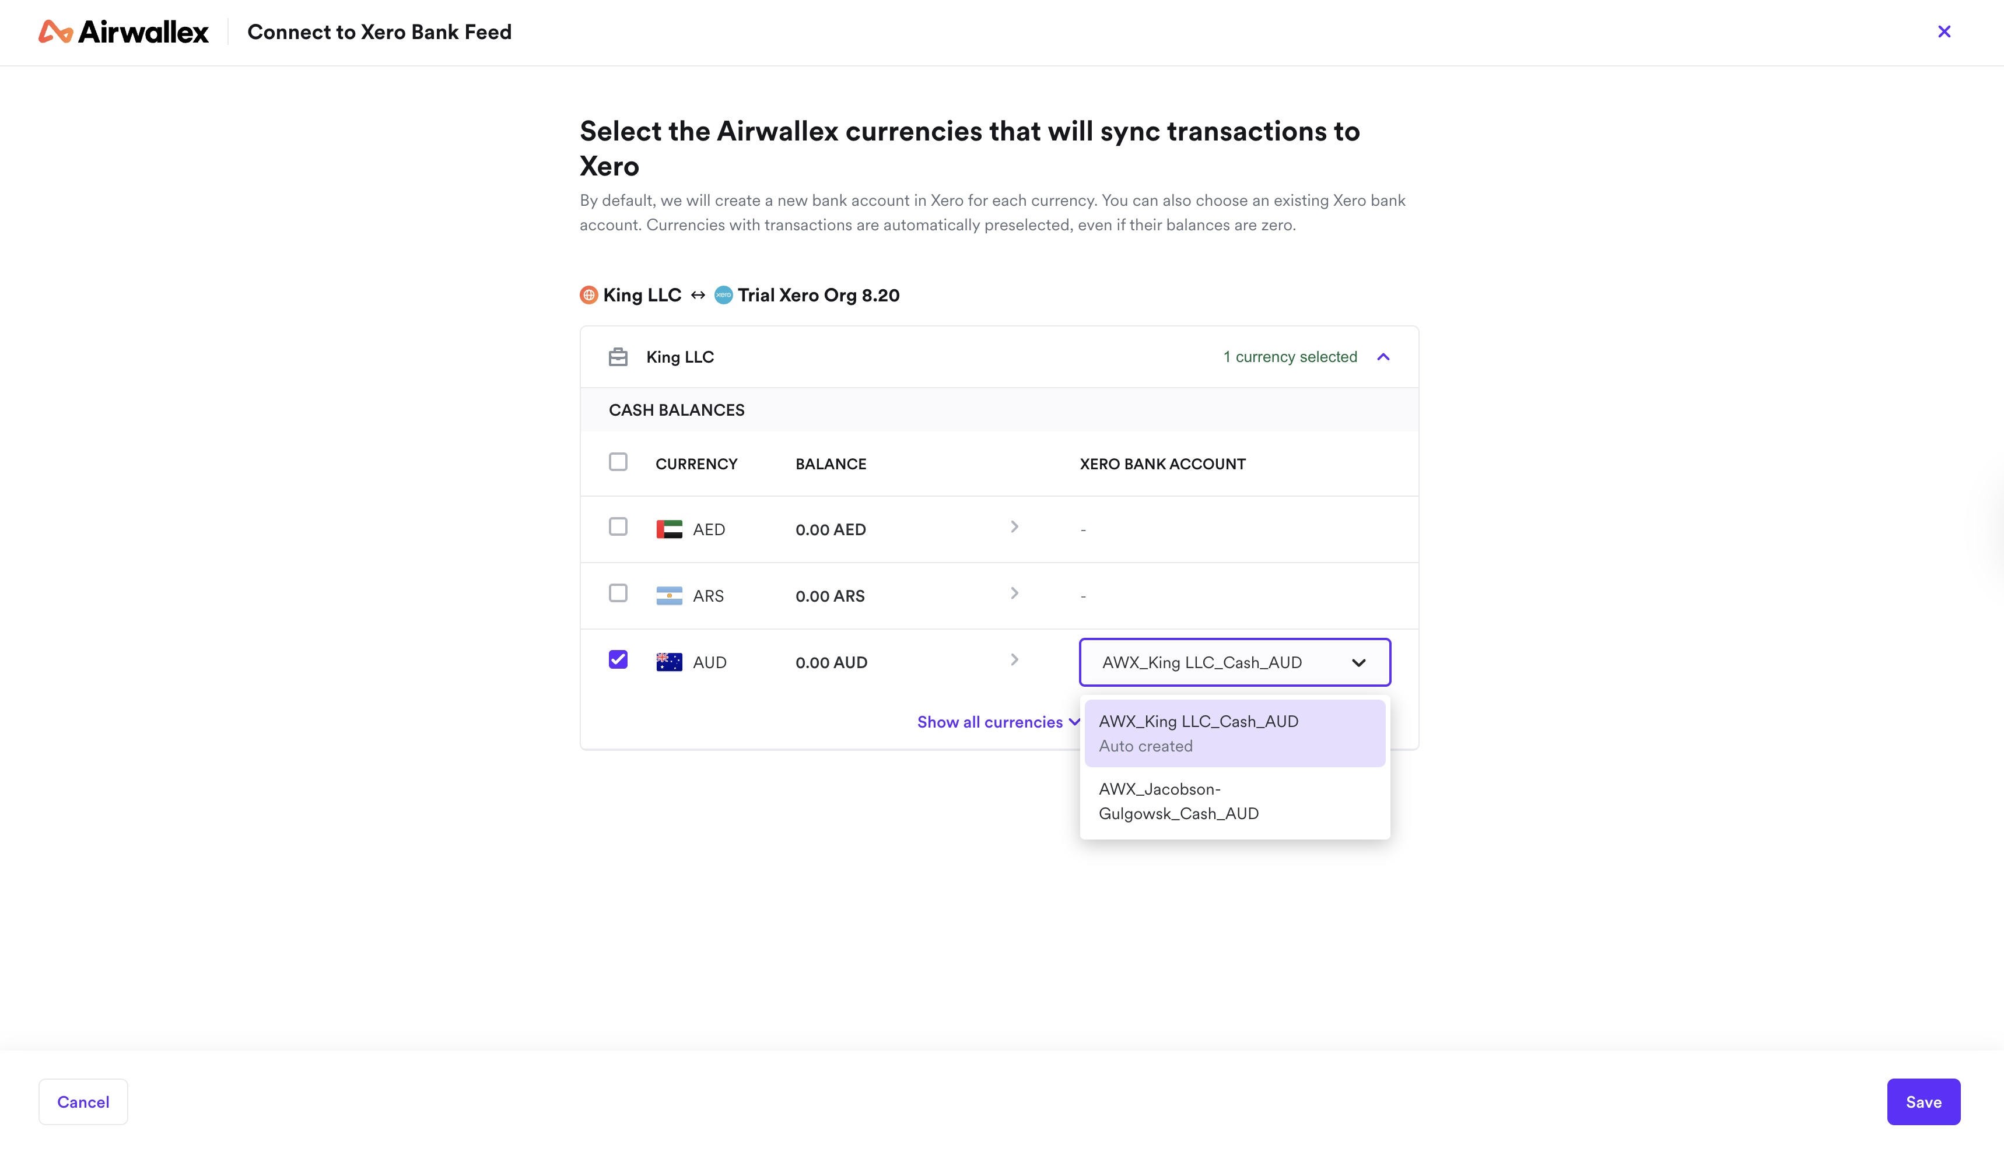Click the arrow in the ARS row
The height and width of the screenshot is (1152, 2004).
1015,593
